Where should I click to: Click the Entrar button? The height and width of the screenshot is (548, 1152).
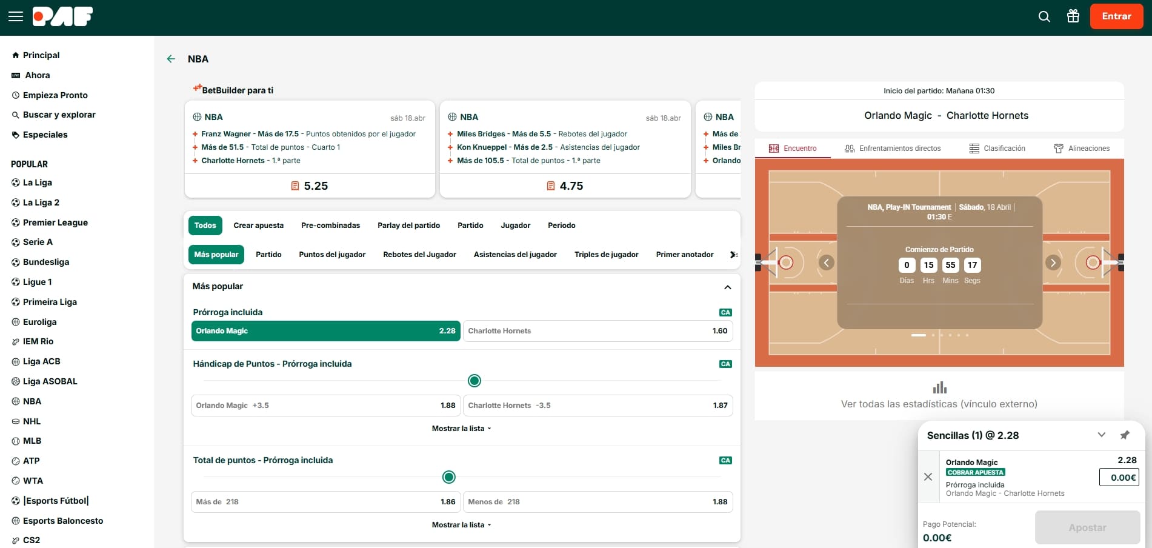(x=1116, y=16)
